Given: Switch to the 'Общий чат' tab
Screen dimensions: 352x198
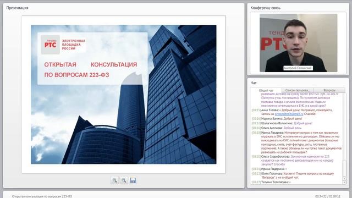Looking at the screenshot, I should tap(266, 90).
